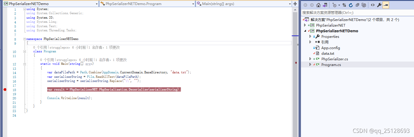Screen dimensions: 414x137
Task: Select the solution 'PhpSerializerNETDemo' root node
Action: (355, 20)
